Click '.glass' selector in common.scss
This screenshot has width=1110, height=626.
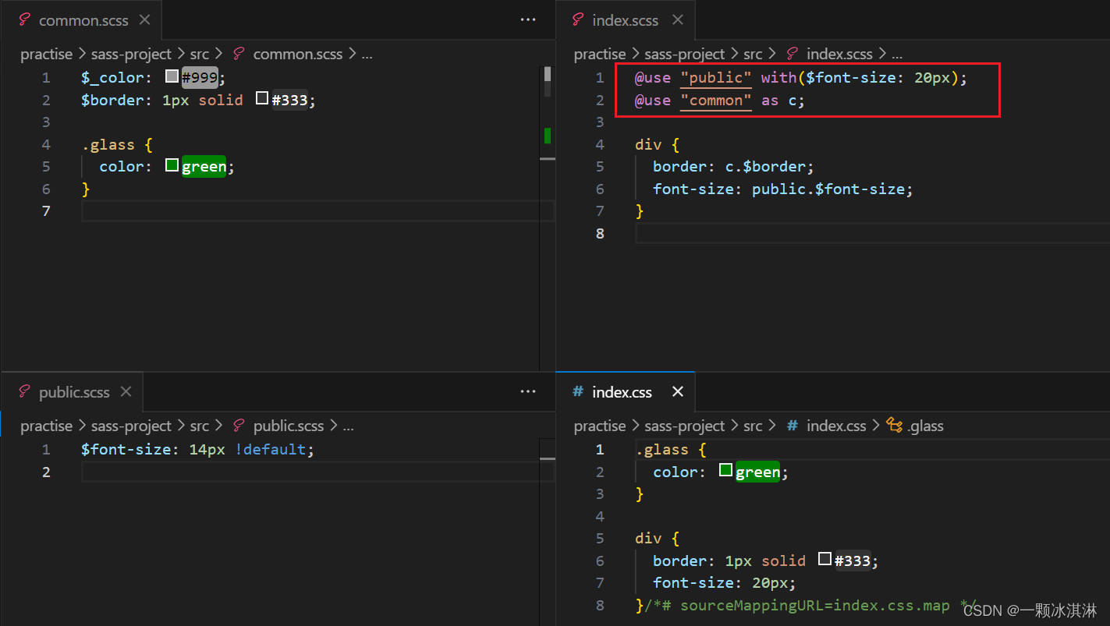(108, 144)
